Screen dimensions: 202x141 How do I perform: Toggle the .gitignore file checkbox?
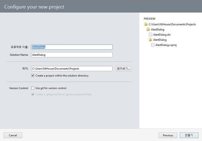click(x=33, y=94)
